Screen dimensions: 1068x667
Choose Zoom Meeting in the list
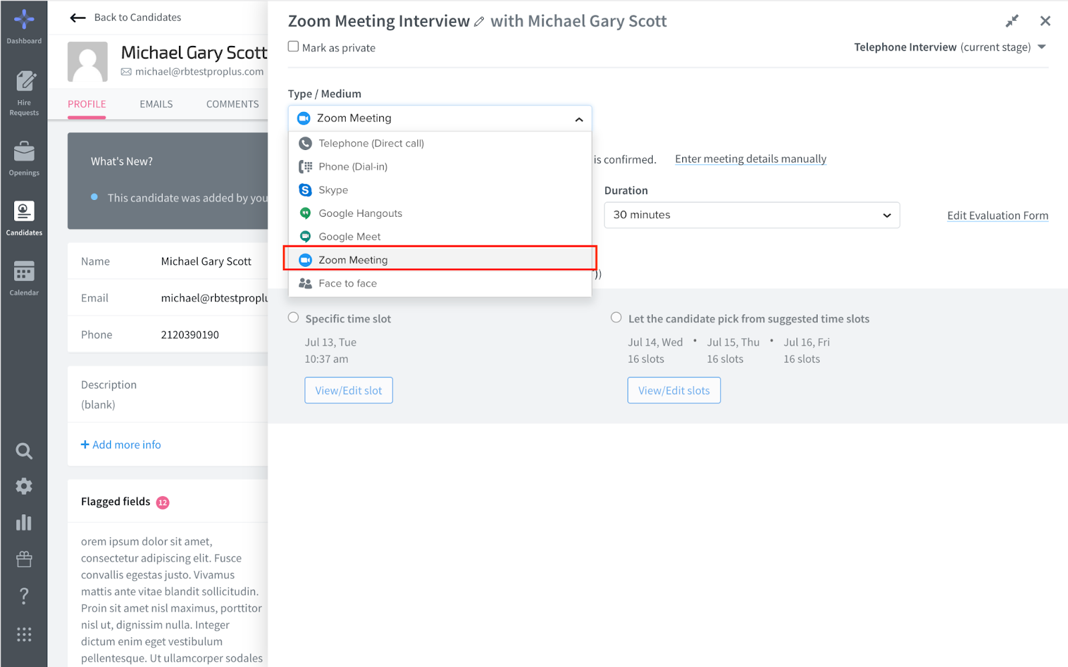pyautogui.click(x=440, y=260)
